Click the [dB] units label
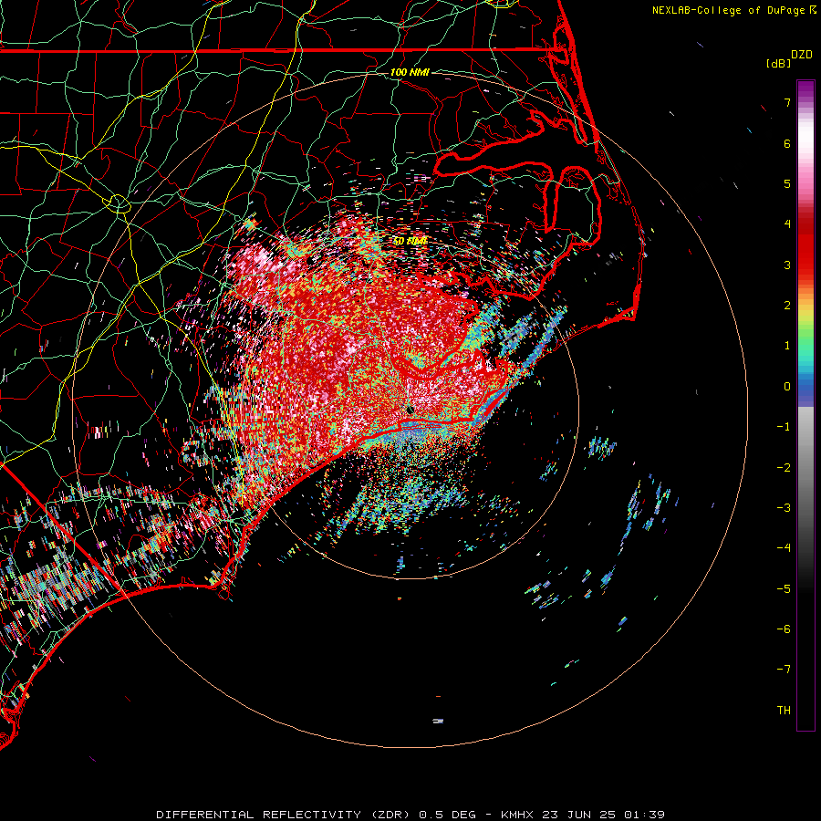 click(x=778, y=63)
